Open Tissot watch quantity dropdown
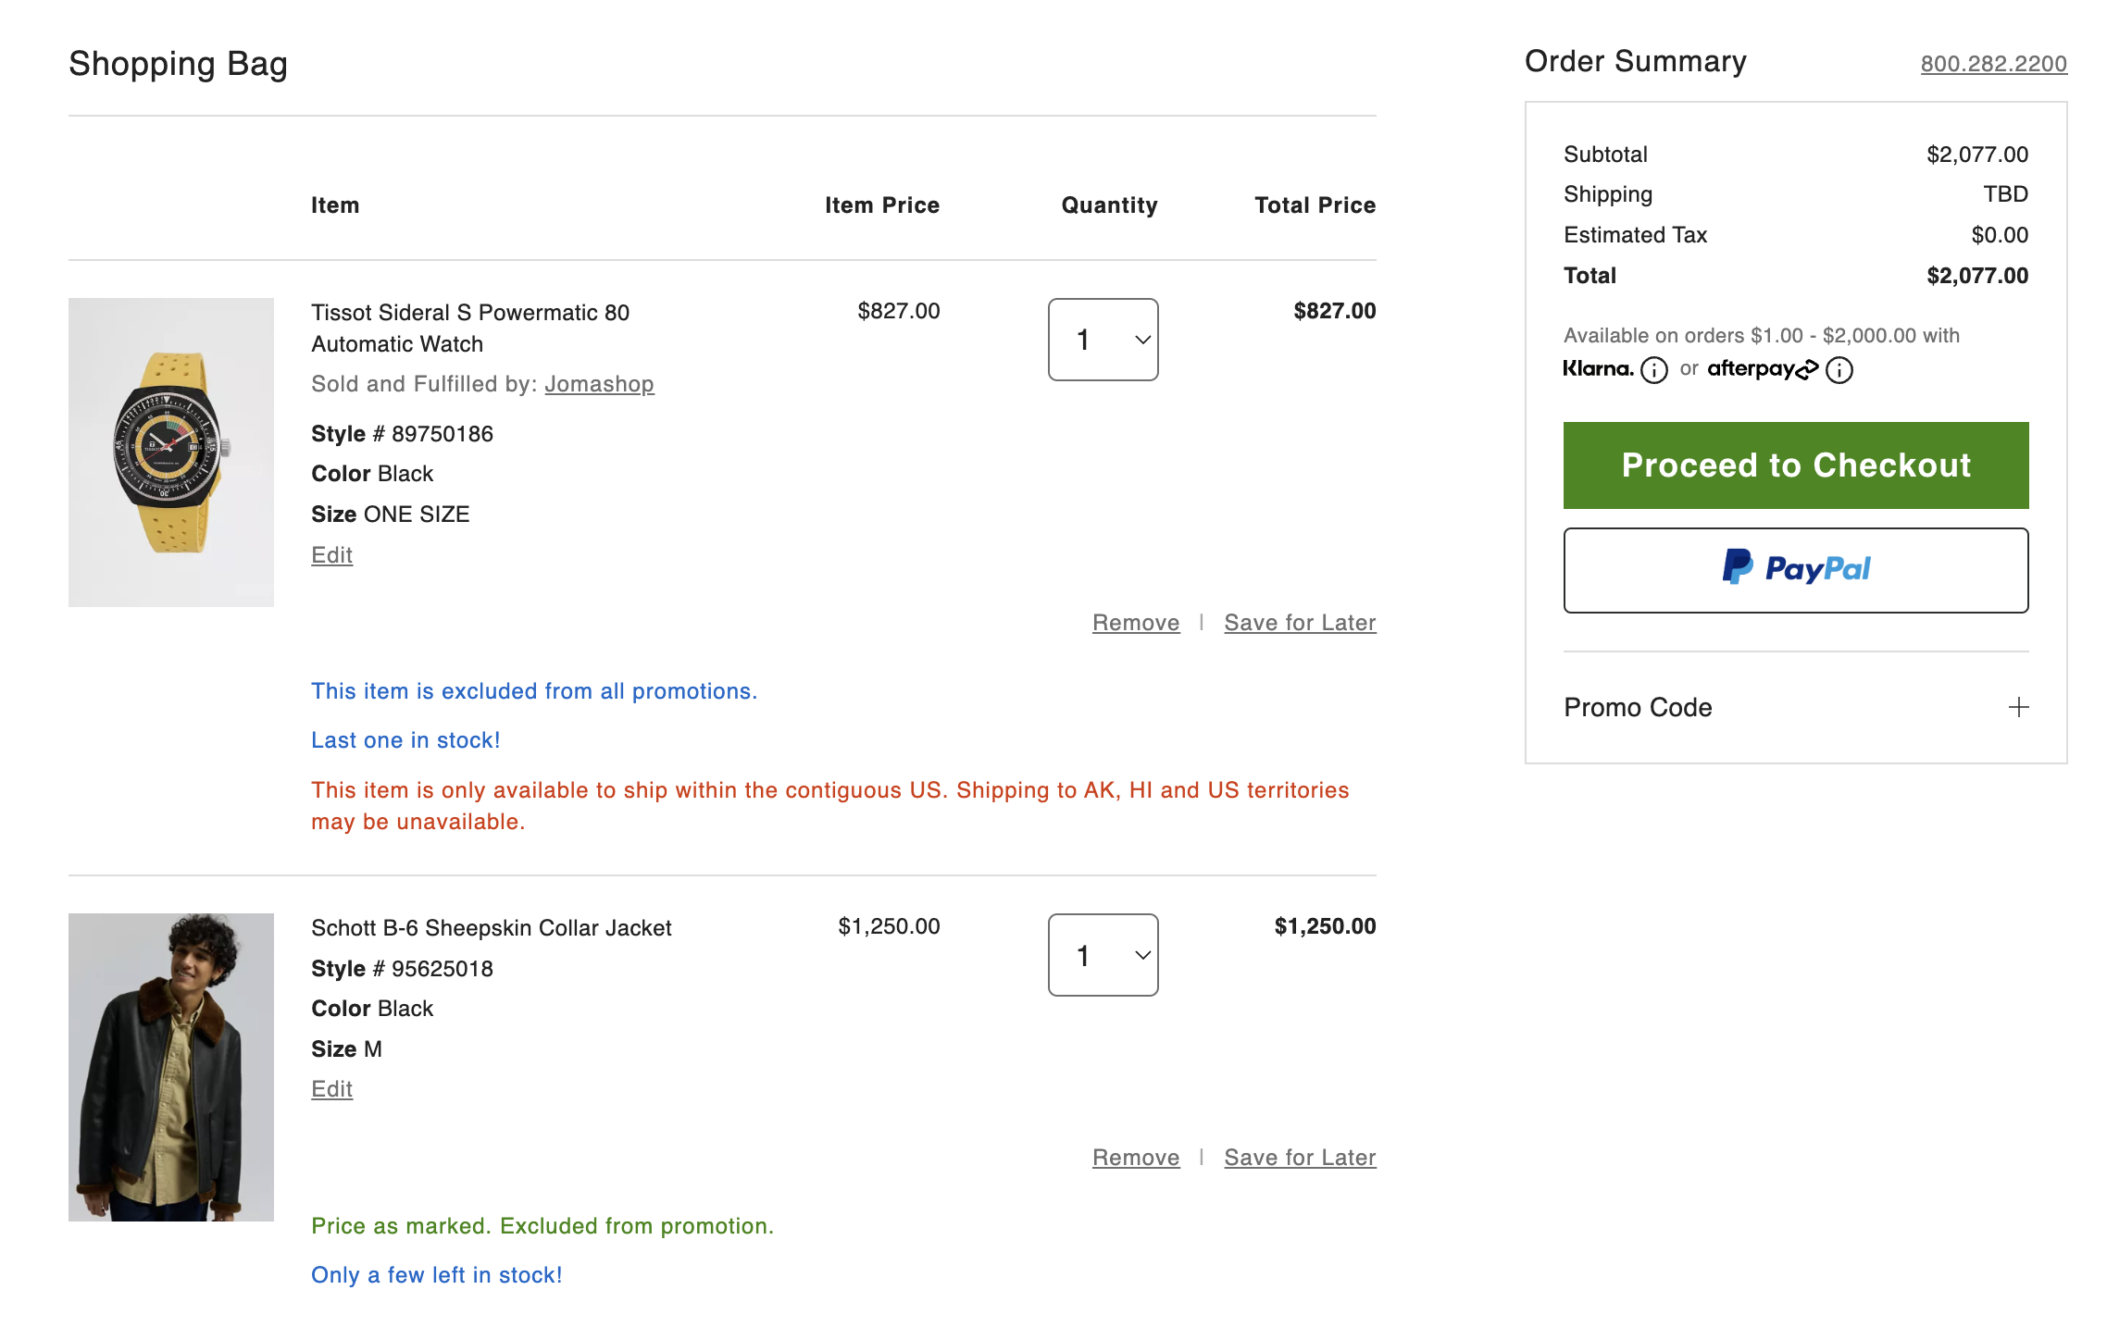 click(x=1103, y=340)
